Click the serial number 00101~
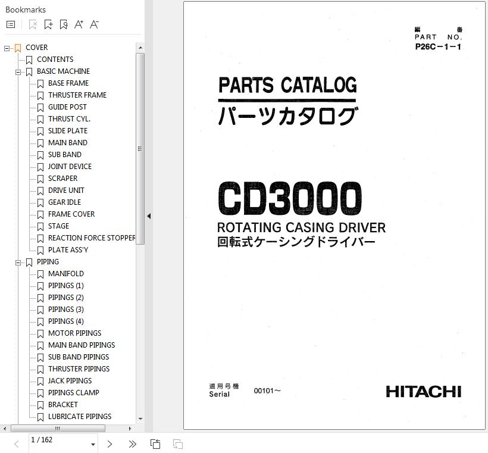 point(267,390)
